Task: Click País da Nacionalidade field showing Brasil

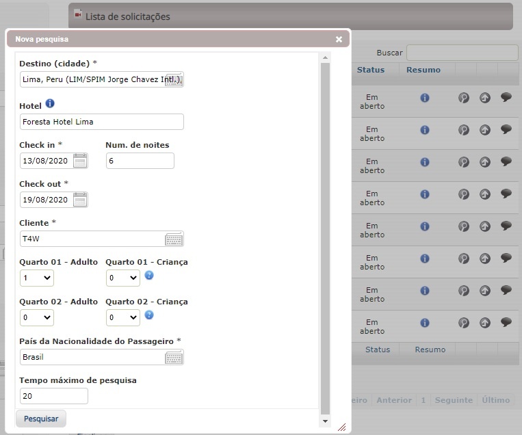Action: (102, 357)
